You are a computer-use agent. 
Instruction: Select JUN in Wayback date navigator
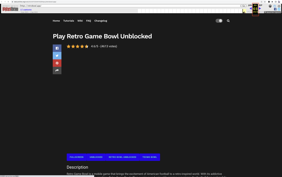point(250,5)
